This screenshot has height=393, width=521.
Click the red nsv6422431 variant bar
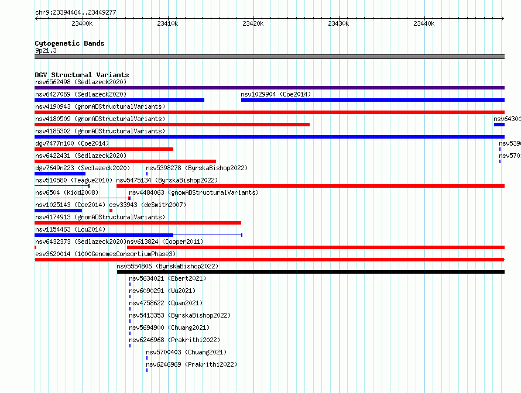(125, 161)
